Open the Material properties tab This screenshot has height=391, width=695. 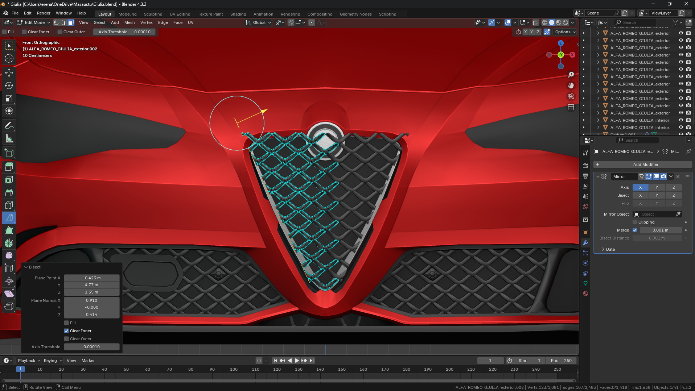pos(585,294)
